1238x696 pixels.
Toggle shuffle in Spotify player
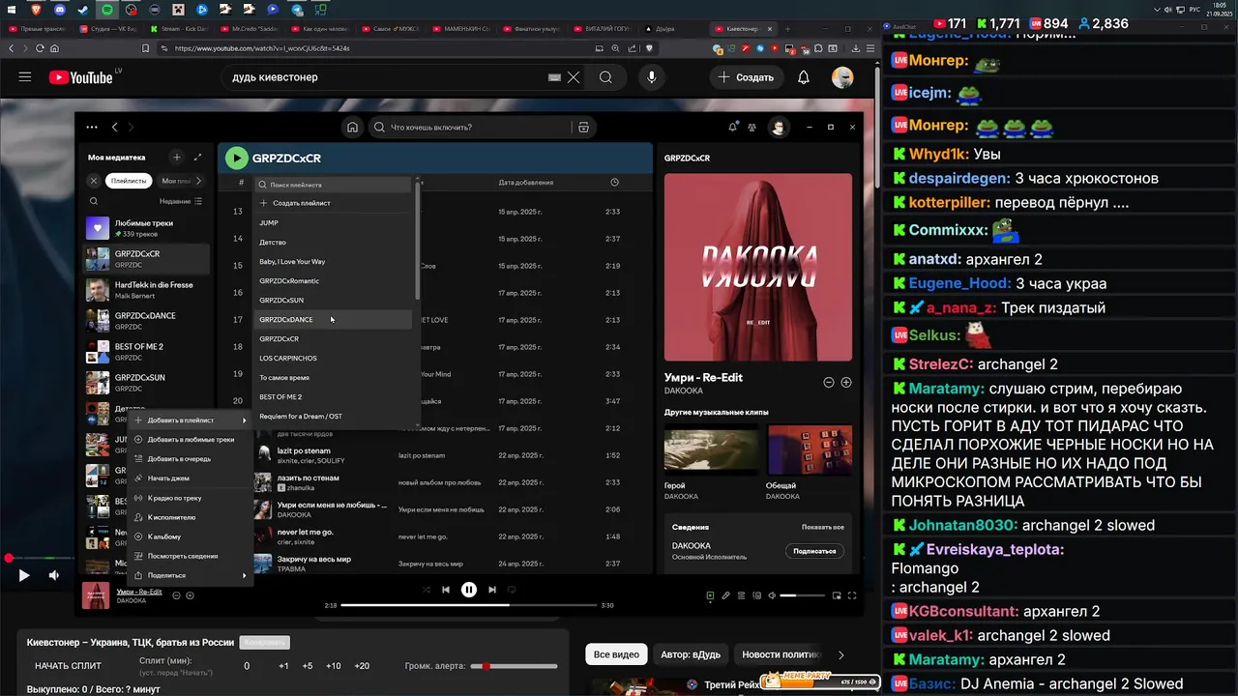click(427, 589)
